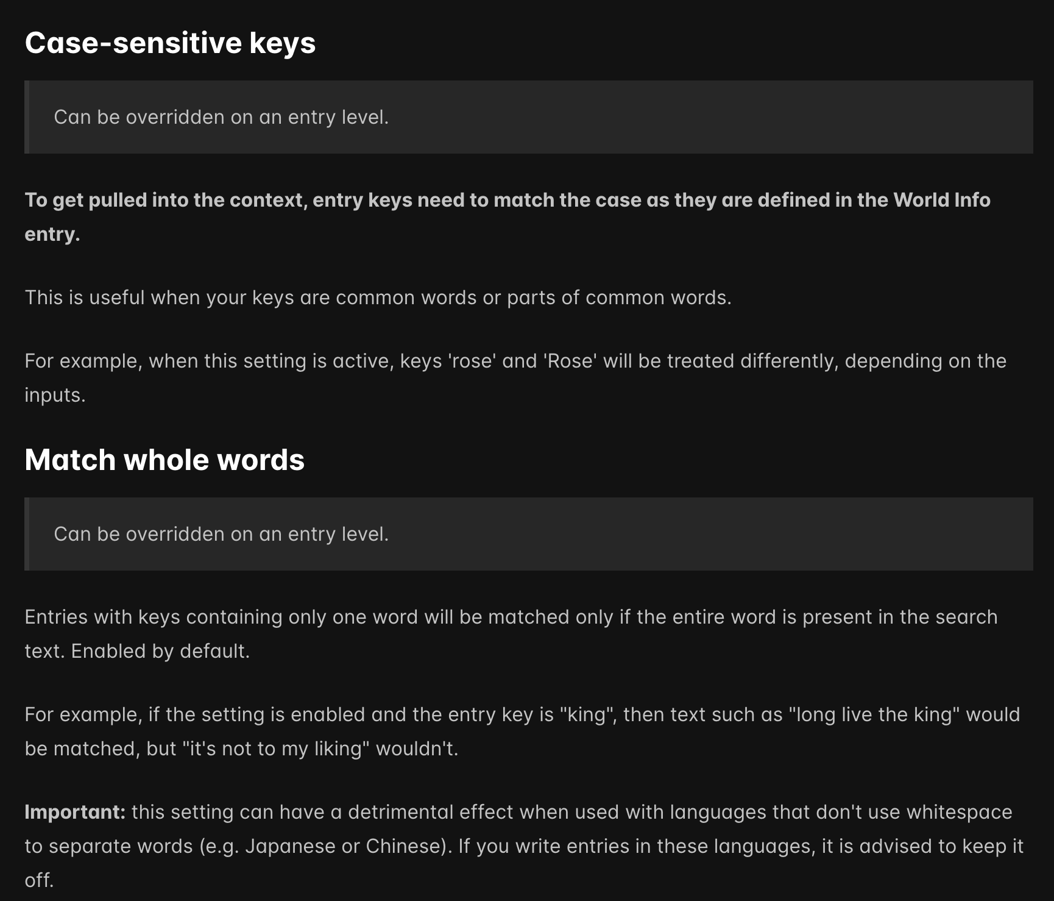Click the quoted capitalized key 'Rose'
The width and height of the screenshot is (1054, 901).
click(x=570, y=361)
